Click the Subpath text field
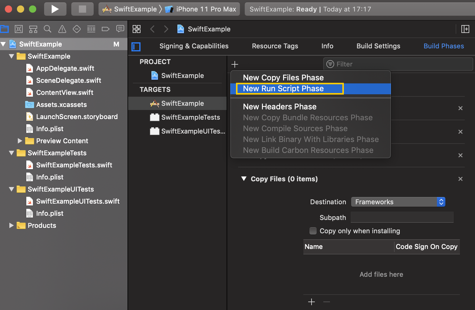This screenshot has height=310, width=475. click(x=402, y=218)
